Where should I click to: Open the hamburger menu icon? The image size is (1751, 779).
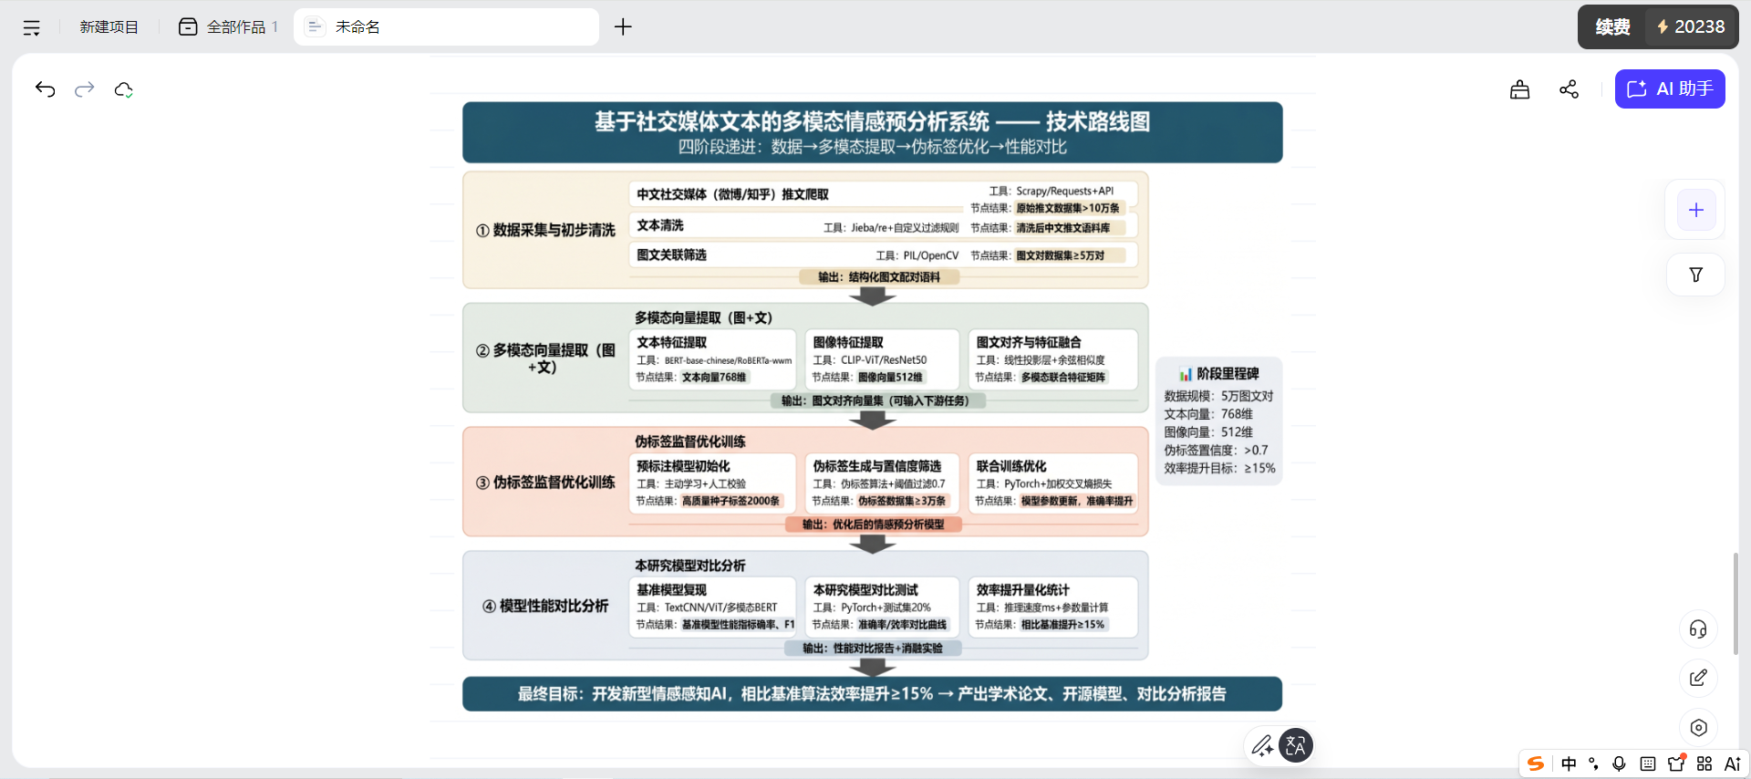[x=32, y=27]
